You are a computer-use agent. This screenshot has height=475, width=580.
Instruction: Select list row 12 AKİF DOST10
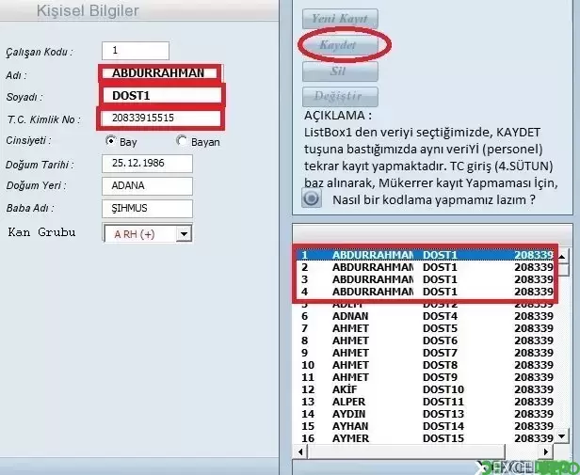pos(426,389)
